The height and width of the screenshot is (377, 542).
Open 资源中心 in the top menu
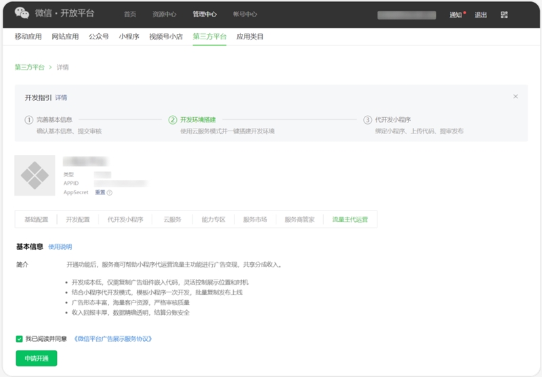coord(164,14)
